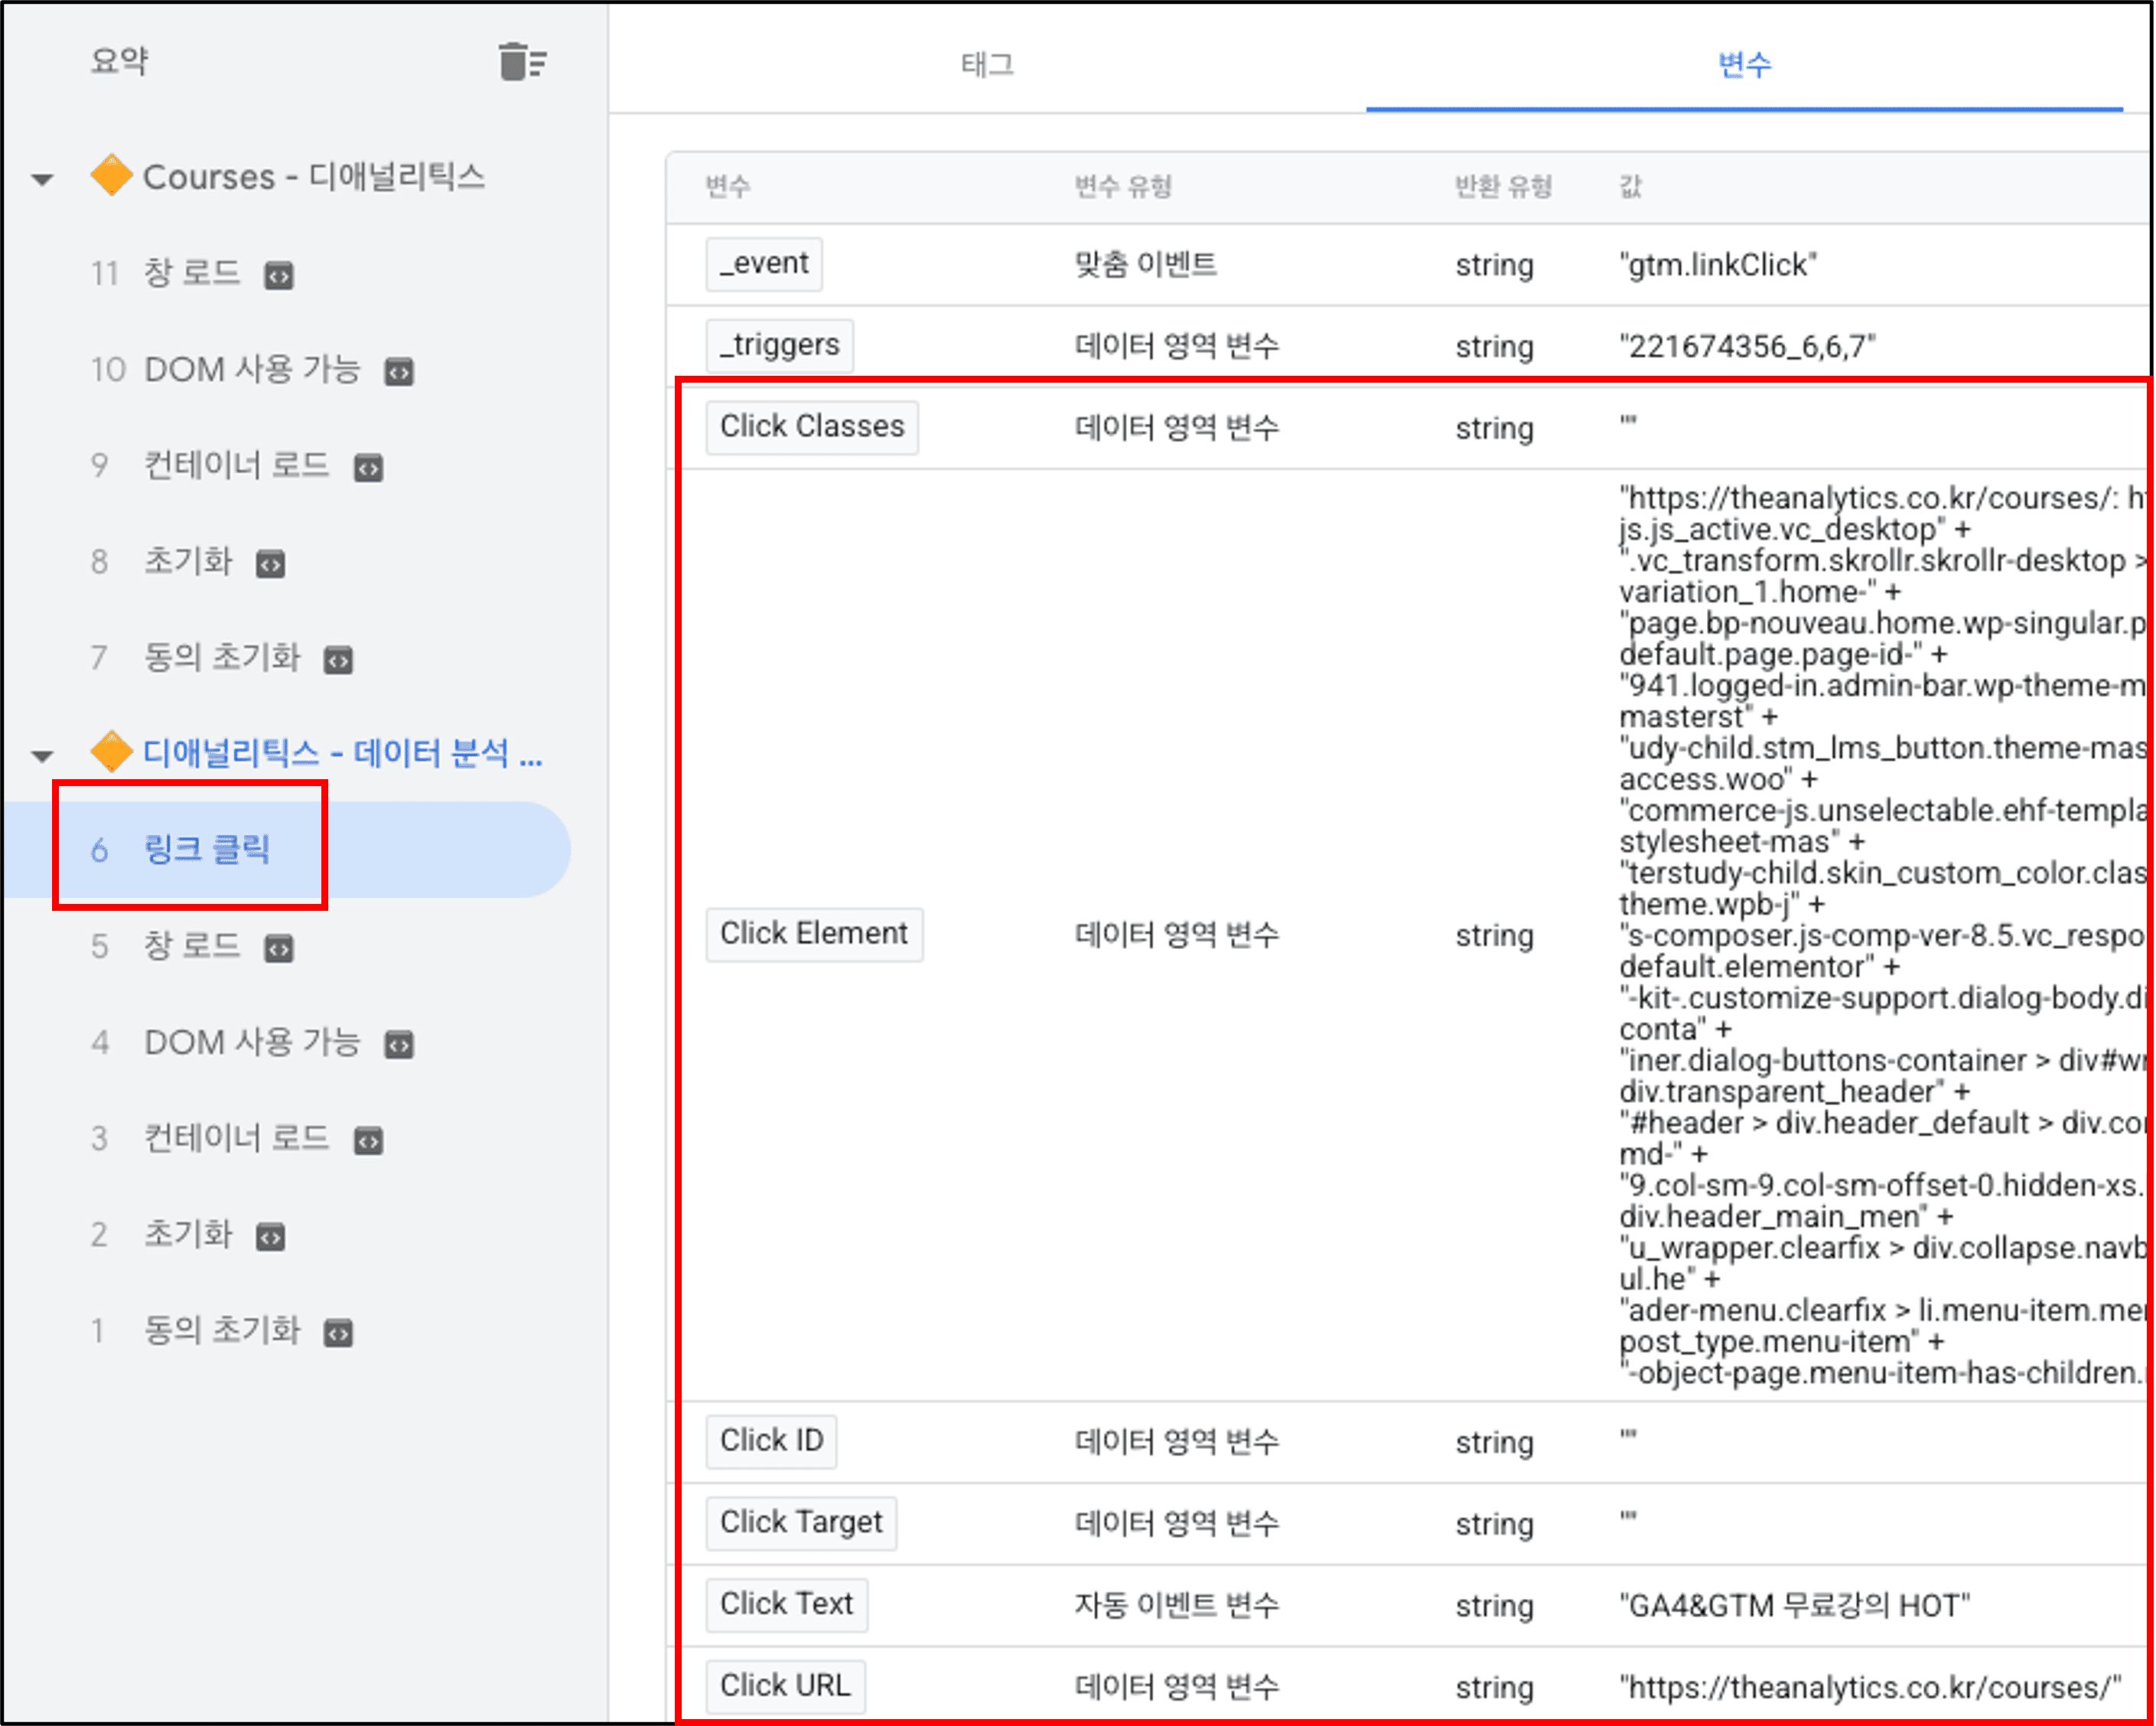Click the 맞춤 이벤트 type cell

[x=1146, y=265]
